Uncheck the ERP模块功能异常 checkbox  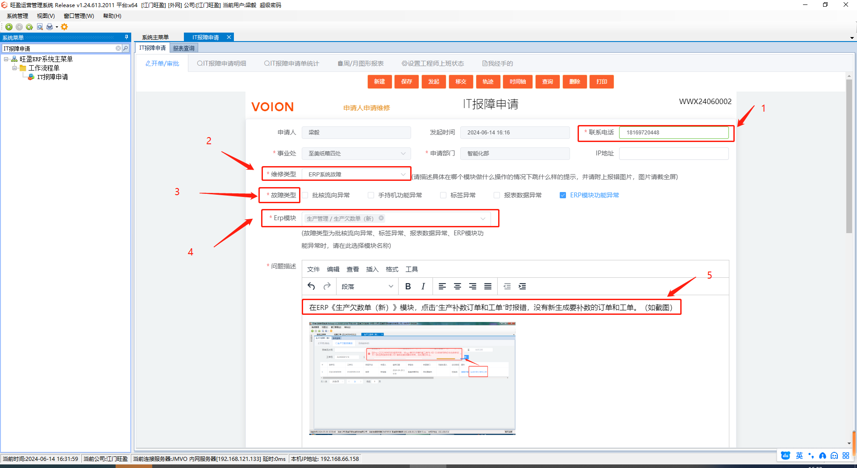pyautogui.click(x=563, y=195)
